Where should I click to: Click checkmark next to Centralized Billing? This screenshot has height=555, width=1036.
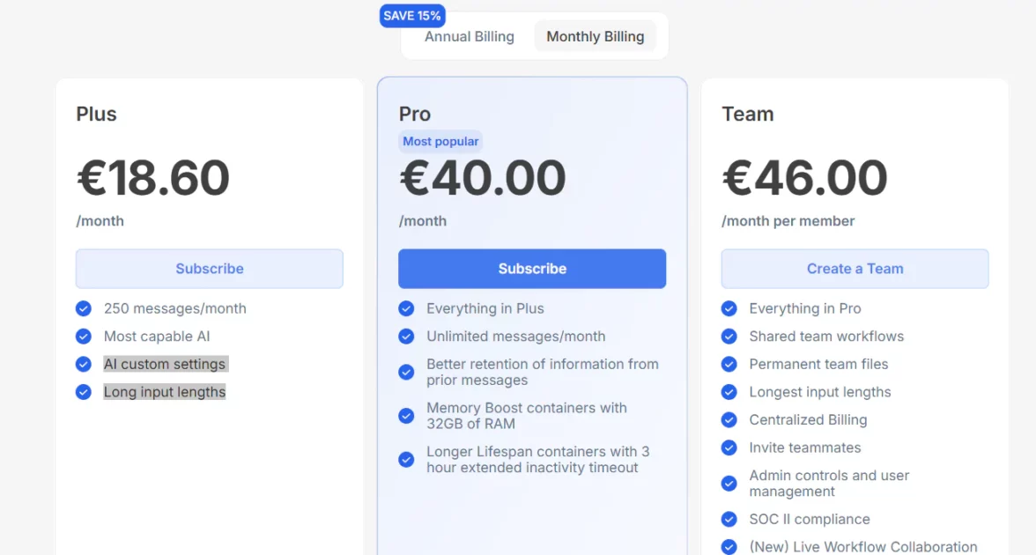coord(729,420)
